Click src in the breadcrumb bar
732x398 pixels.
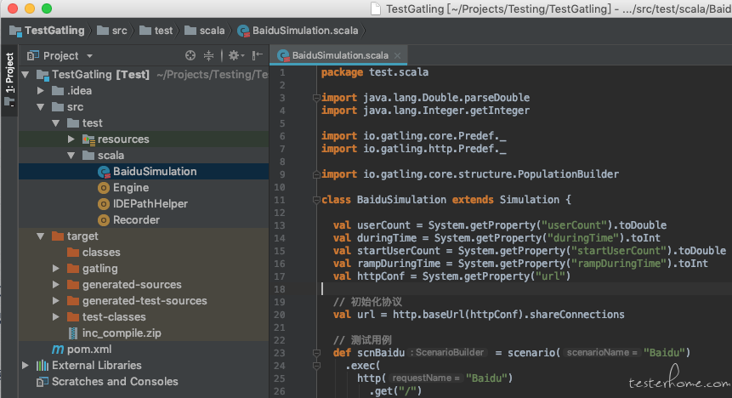click(112, 31)
